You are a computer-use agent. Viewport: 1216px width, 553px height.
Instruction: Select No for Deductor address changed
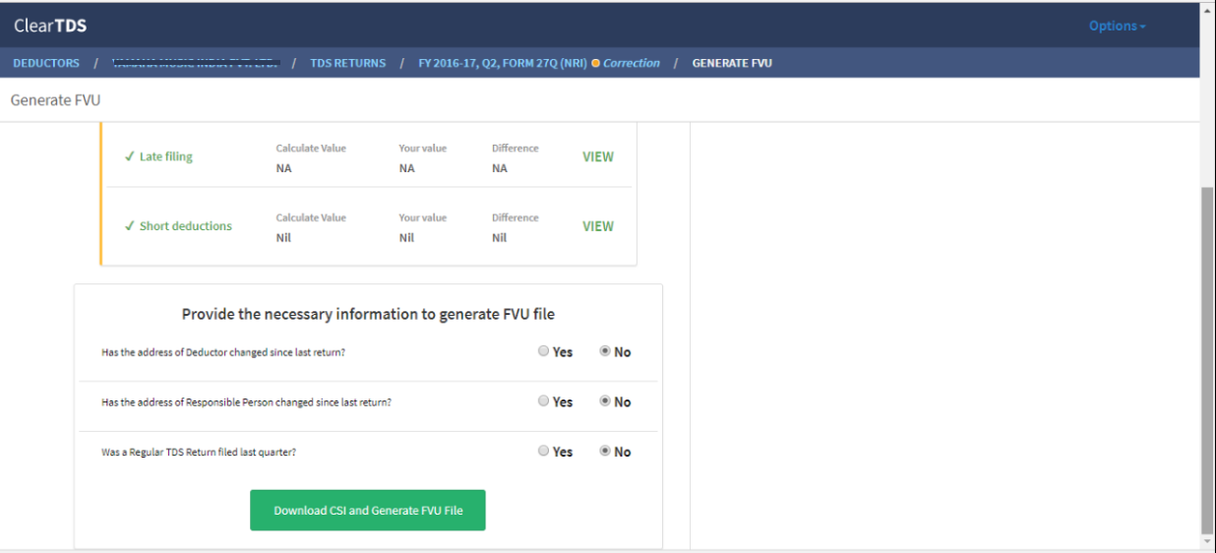(x=605, y=351)
